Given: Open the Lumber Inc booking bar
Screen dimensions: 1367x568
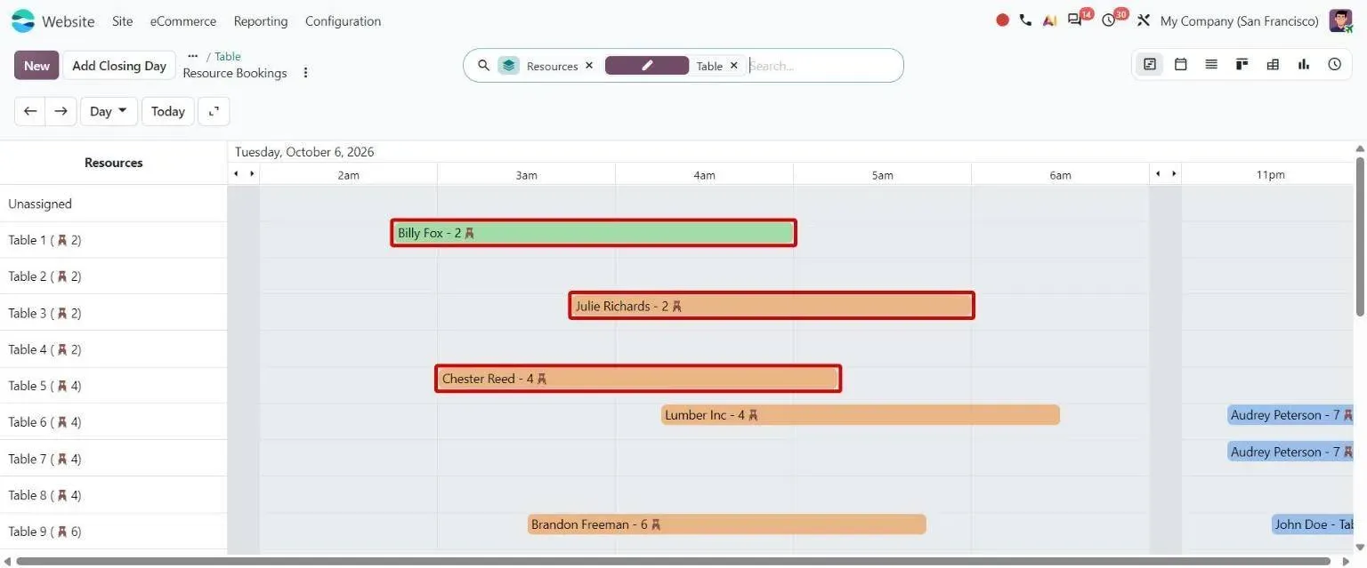Looking at the screenshot, I should (861, 415).
